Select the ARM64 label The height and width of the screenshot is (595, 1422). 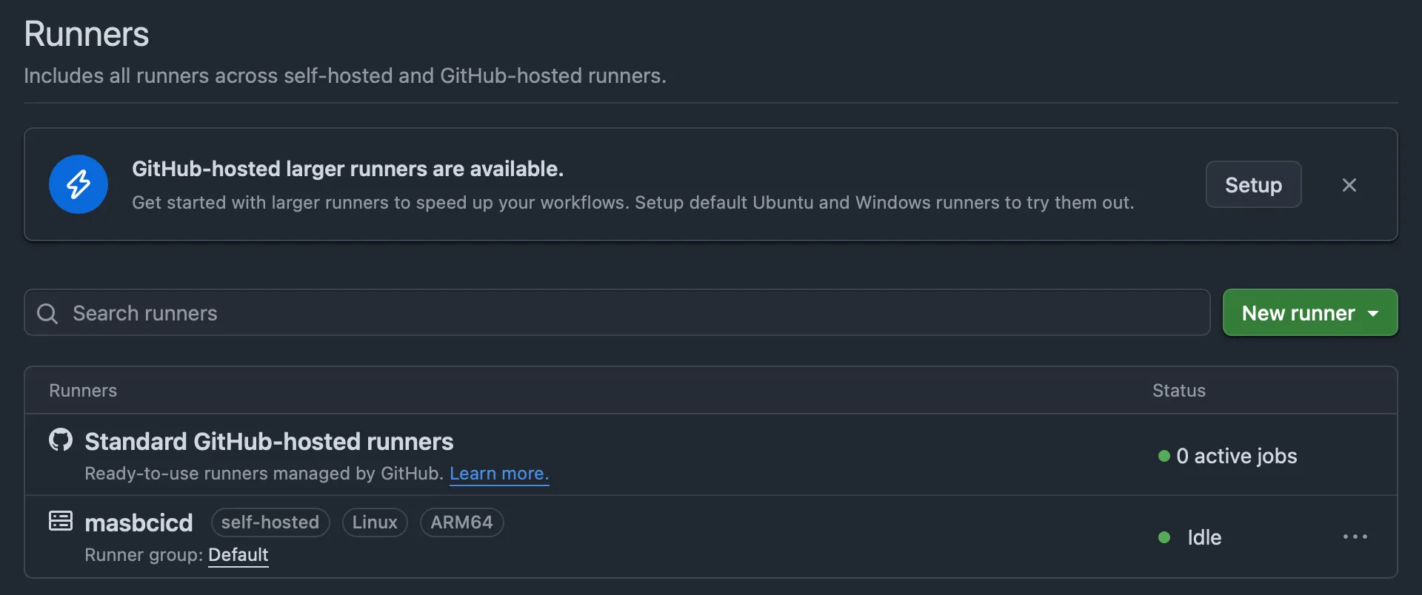click(461, 522)
